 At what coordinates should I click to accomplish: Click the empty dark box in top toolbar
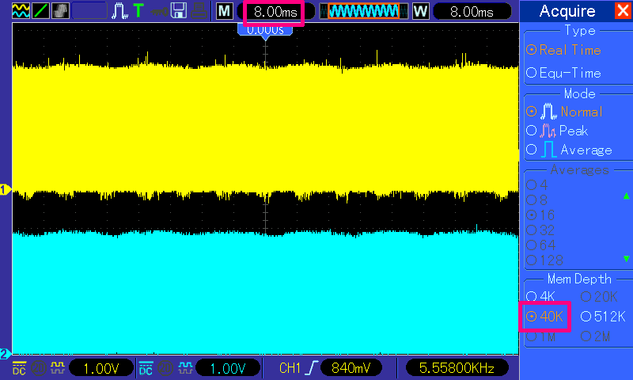tap(89, 11)
